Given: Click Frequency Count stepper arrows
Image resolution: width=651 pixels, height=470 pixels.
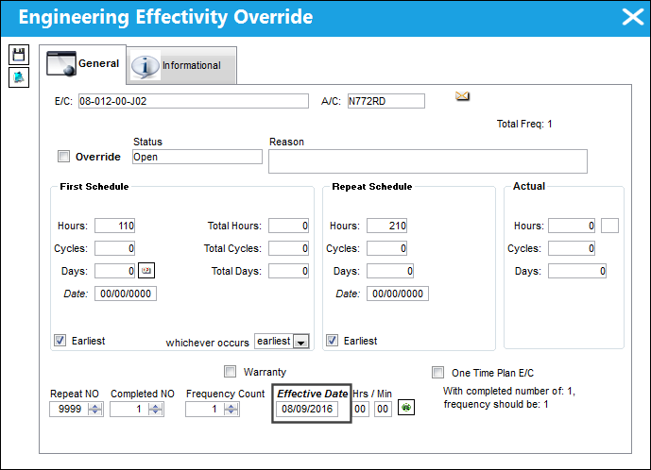Looking at the screenshot, I should tap(231, 409).
